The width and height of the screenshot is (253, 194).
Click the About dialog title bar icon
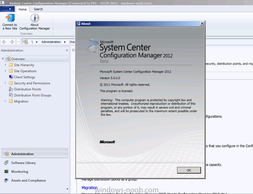78,24
